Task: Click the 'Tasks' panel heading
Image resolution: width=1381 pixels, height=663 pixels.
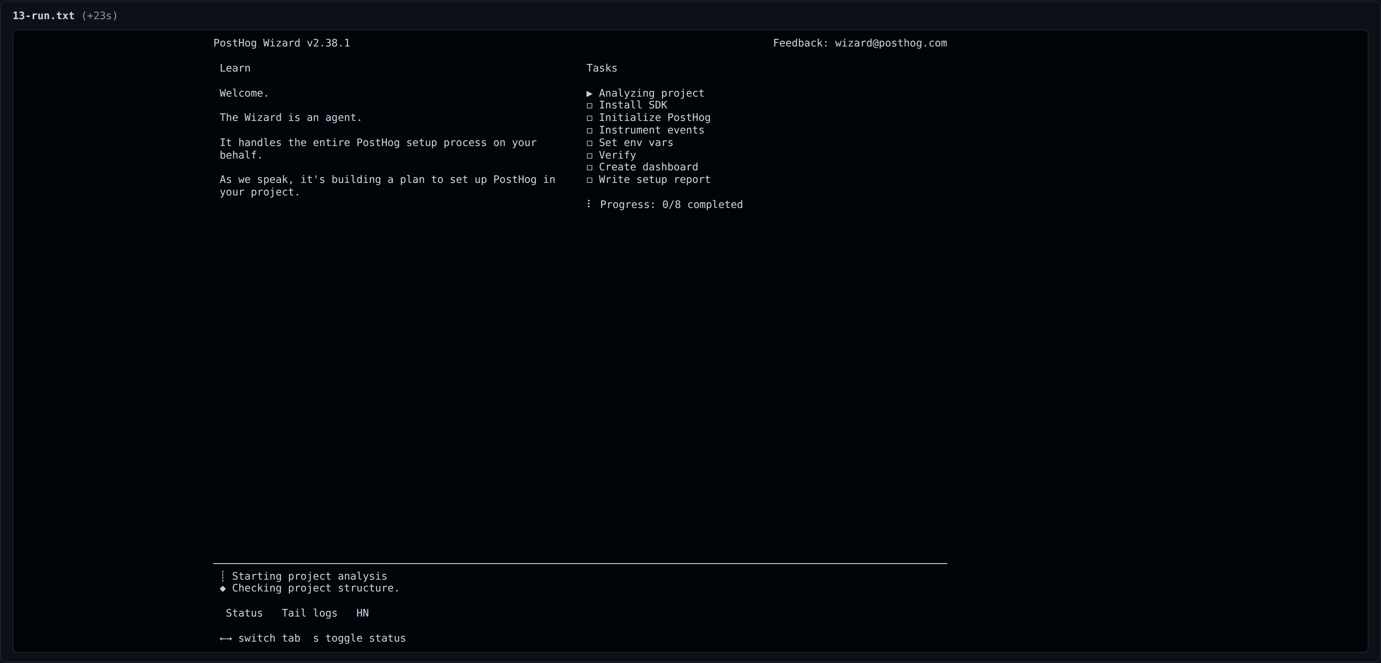Action: (602, 68)
